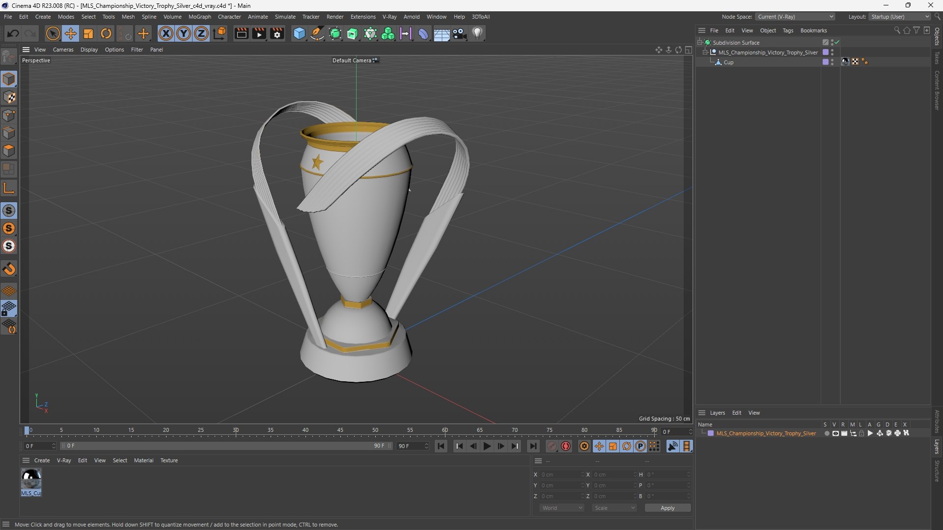Toggle Z axis lock

[201, 33]
